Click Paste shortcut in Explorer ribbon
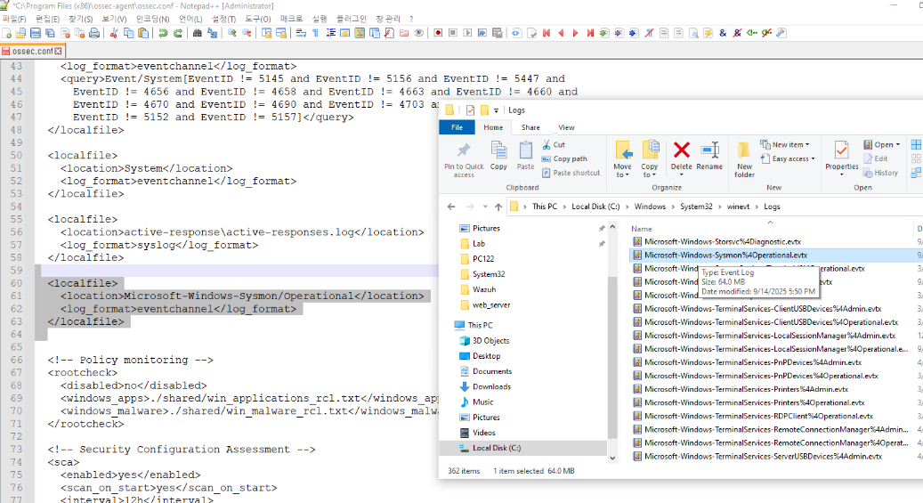Image resolution: width=923 pixels, height=503 pixels. tap(571, 173)
